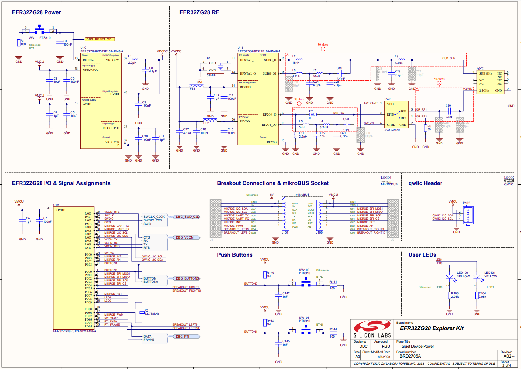Click approver initials 'RGU'
521x369 pixels.
coord(386,347)
